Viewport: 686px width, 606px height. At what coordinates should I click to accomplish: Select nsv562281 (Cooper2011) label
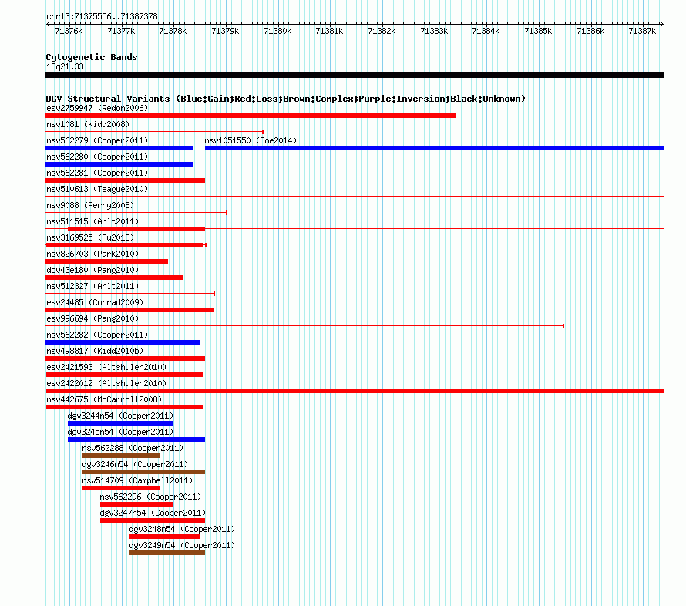coord(97,173)
